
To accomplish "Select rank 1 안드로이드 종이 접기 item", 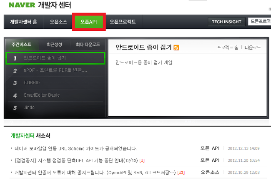I will pos(55,58).
